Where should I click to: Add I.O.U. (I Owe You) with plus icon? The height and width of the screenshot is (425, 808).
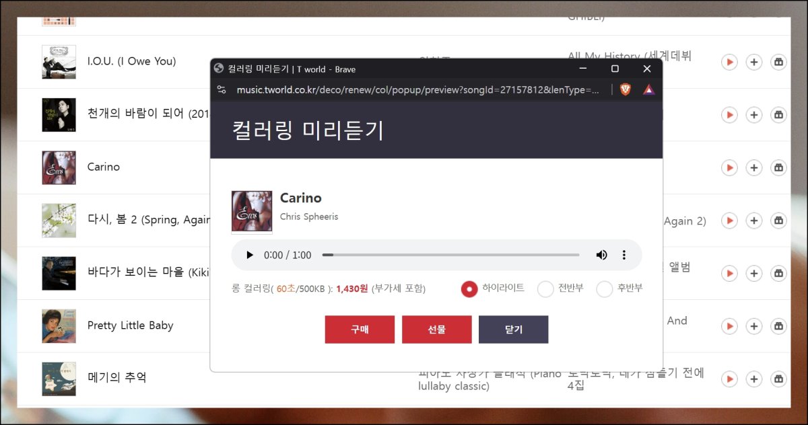[754, 62]
